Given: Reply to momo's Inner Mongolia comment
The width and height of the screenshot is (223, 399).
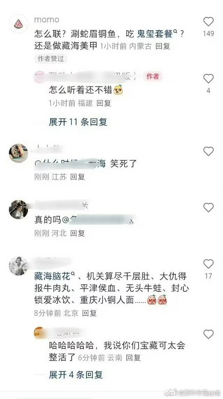Looking at the screenshot, I should click(x=163, y=46).
